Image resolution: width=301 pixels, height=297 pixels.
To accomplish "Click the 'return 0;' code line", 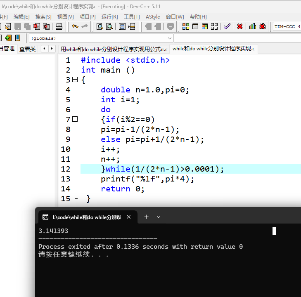I will (x=123, y=189).
